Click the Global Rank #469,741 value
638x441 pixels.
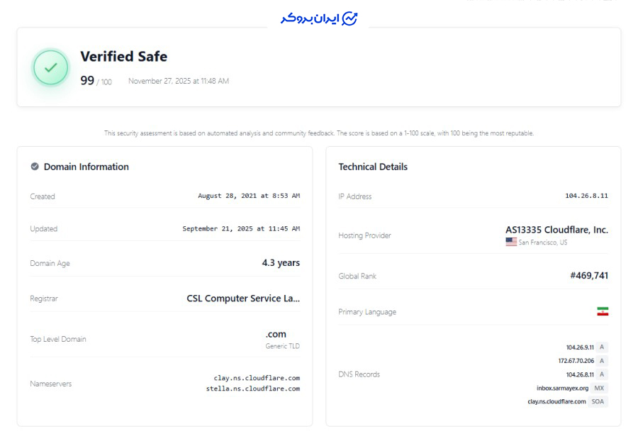(589, 275)
